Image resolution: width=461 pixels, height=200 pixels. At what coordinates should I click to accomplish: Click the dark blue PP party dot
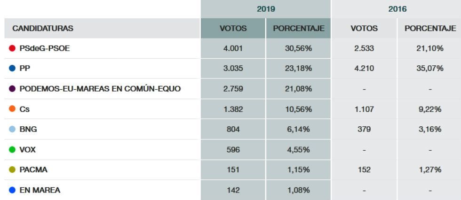(12, 69)
